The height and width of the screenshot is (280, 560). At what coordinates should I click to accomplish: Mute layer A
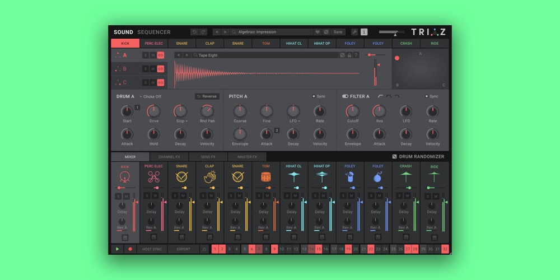[153, 55]
